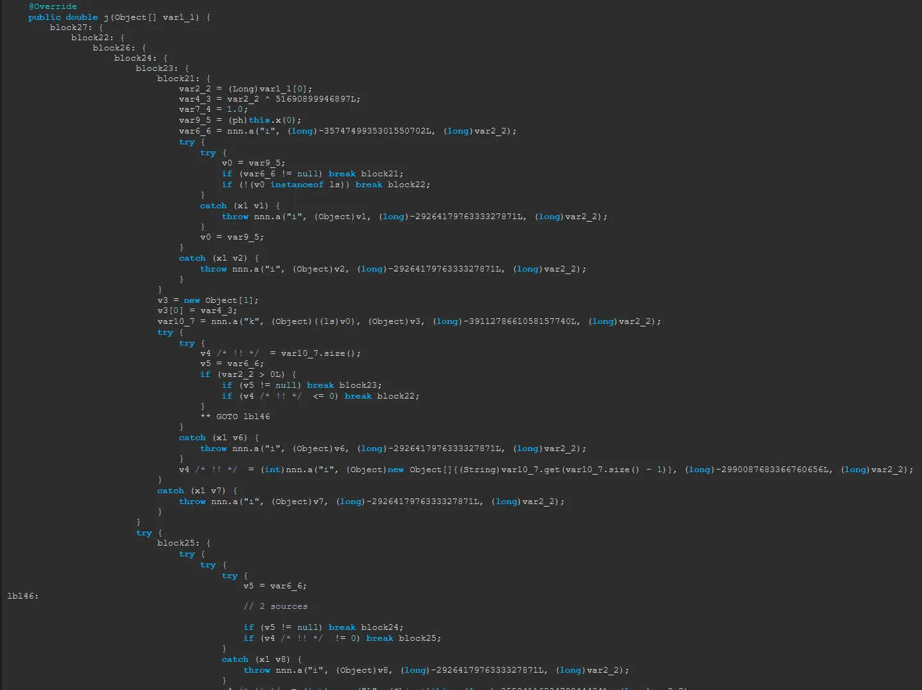
Task: Click the '** GOTO lbl46' line
Action: 235,417
